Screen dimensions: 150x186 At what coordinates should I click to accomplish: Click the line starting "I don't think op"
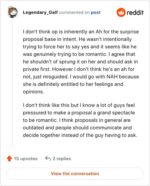pyautogui.click(x=81, y=32)
